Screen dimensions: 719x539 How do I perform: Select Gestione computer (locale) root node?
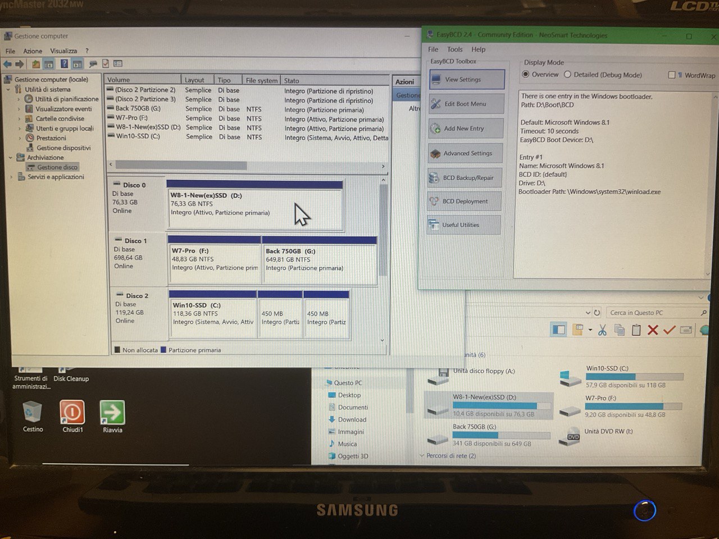click(x=51, y=80)
